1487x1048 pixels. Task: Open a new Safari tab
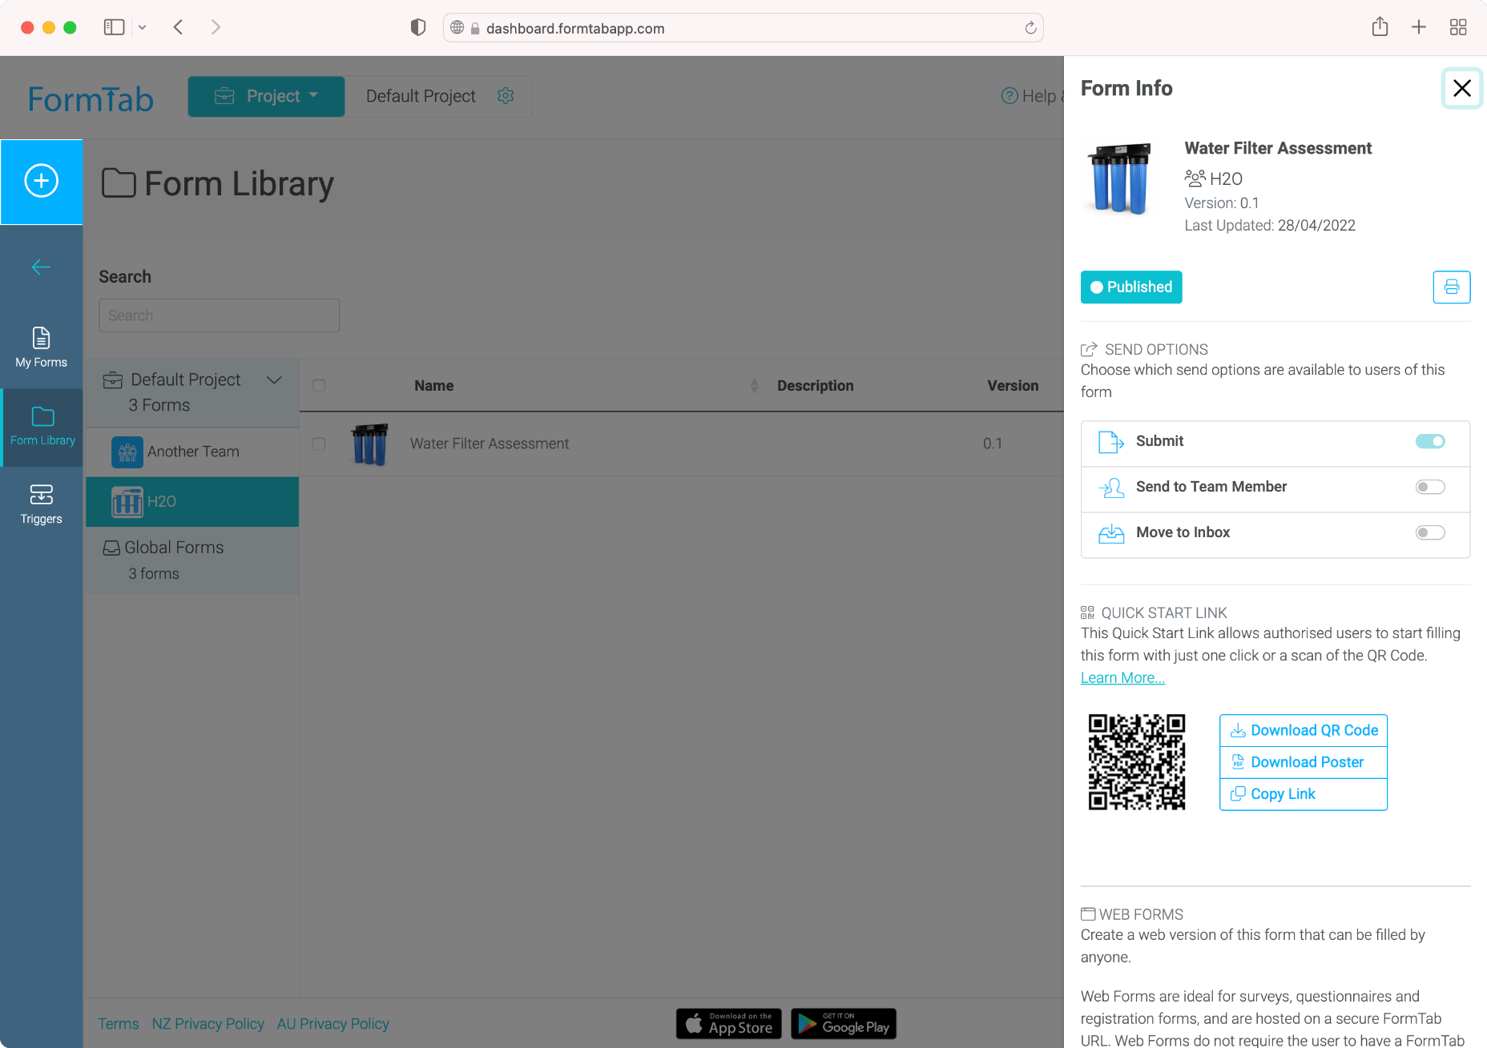point(1419,27)
